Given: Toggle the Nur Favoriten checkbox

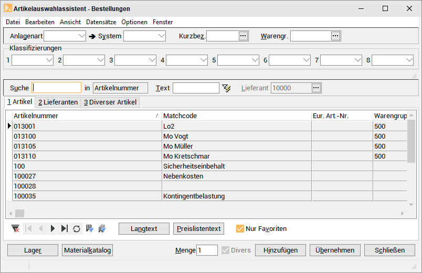Looking at the screenshot, I should point(240,228).
